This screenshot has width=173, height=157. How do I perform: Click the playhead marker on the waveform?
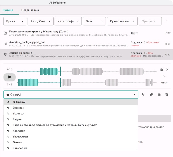click(60, 77)
